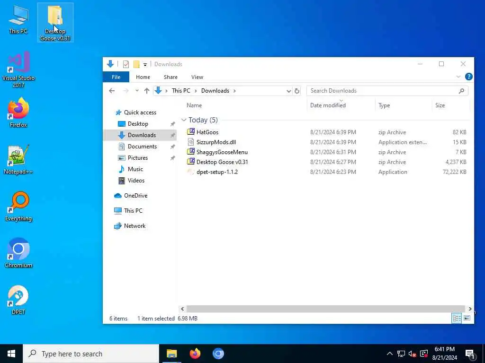Click the Search Downloads input field

383,91
